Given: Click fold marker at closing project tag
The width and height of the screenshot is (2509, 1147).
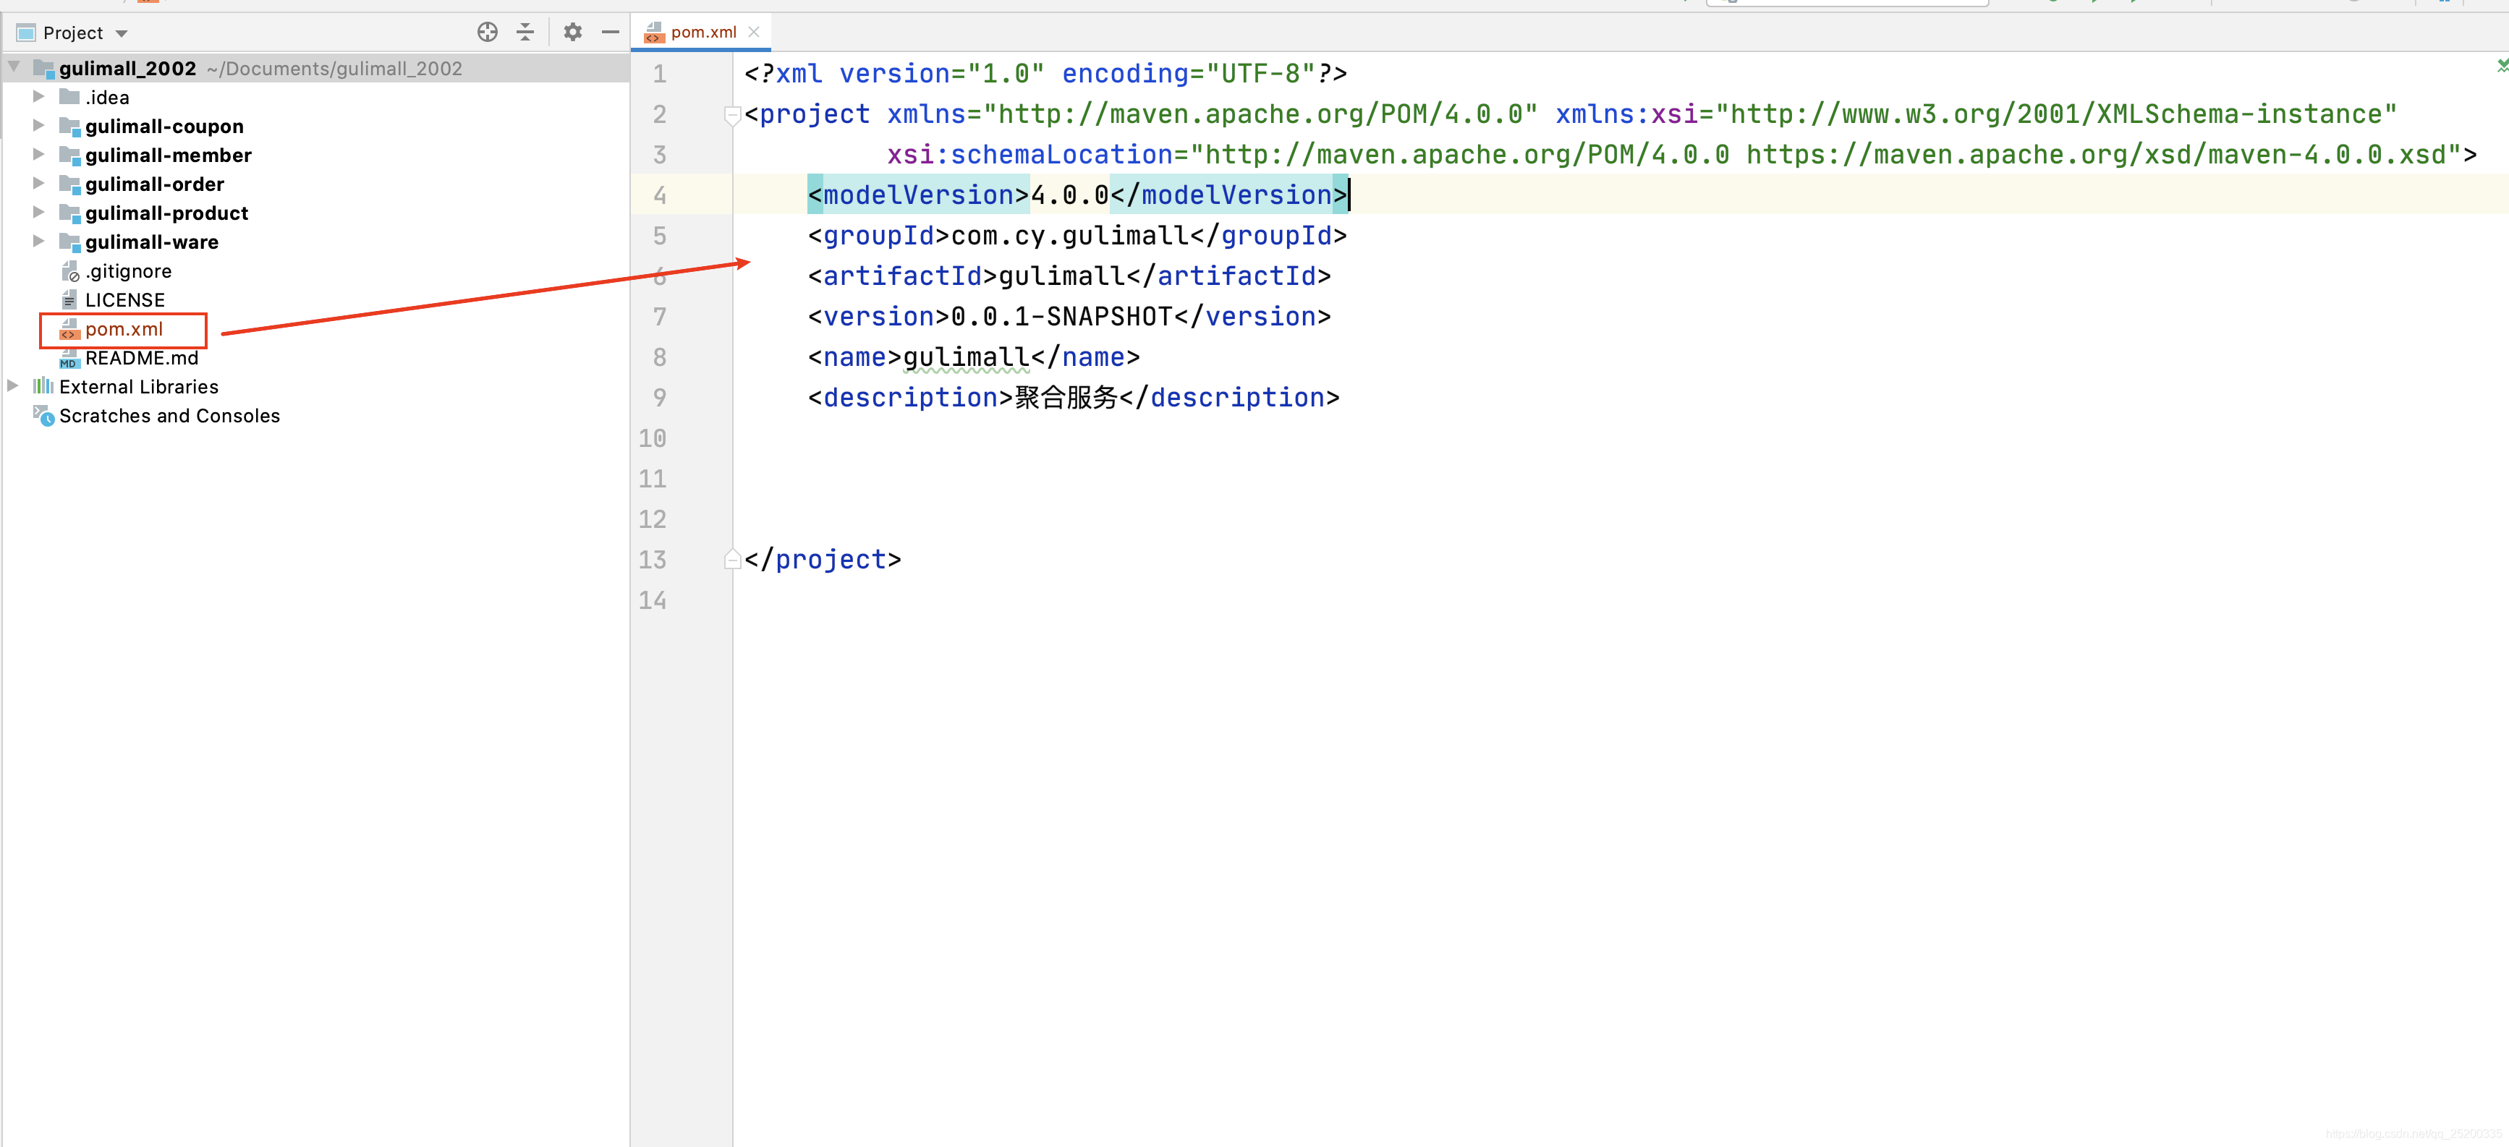Looking at the screenshot, I should click(x=732, y=560).
